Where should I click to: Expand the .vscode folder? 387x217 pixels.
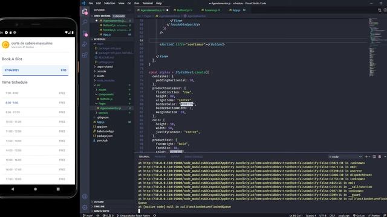point(101,71)
